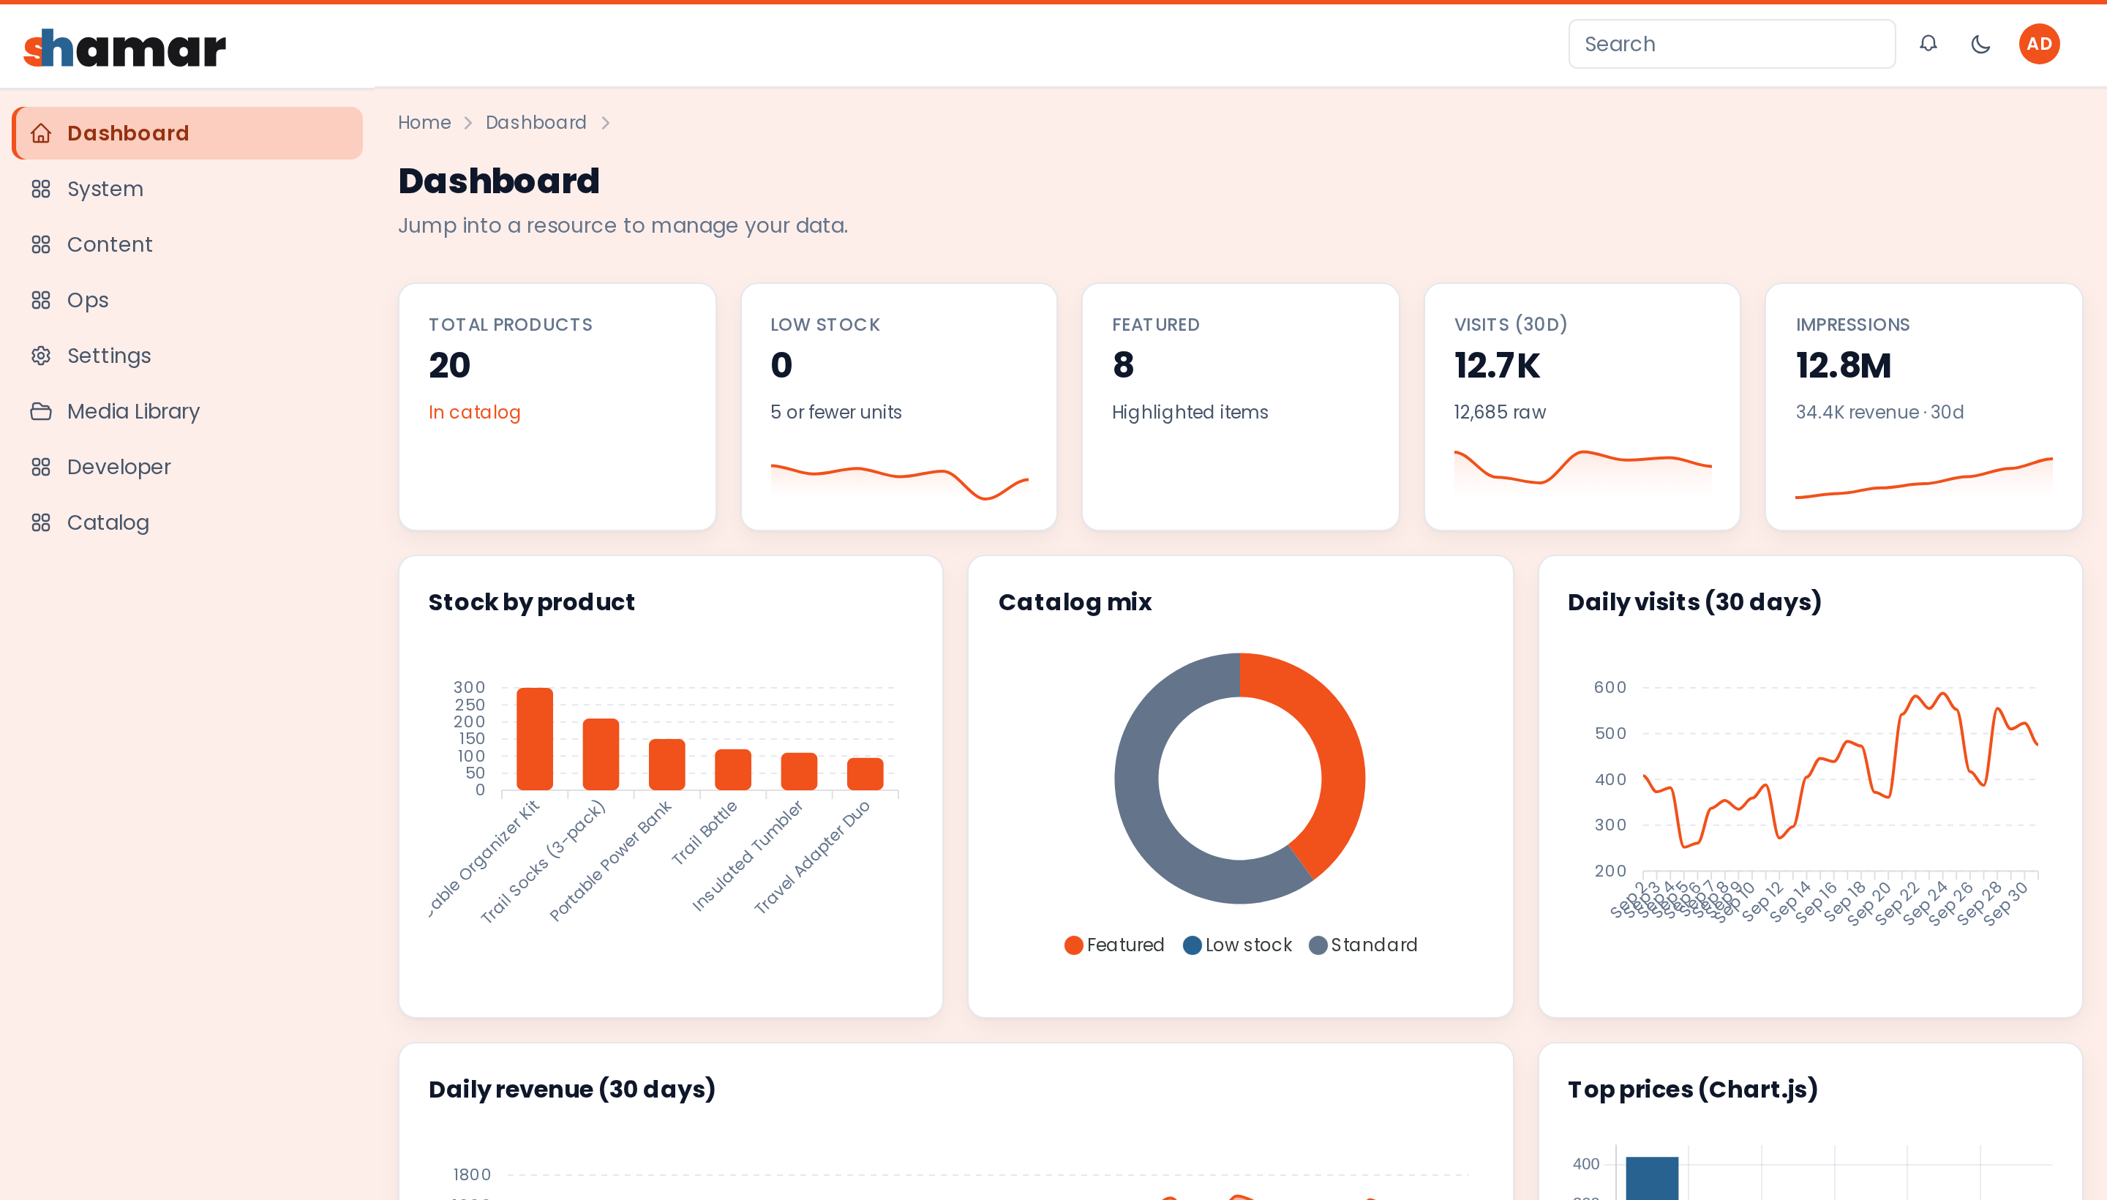Click Top prices (Chart.js) heading
This screenshot has height=1200, width=2107.
[x=1692, y=1090]
